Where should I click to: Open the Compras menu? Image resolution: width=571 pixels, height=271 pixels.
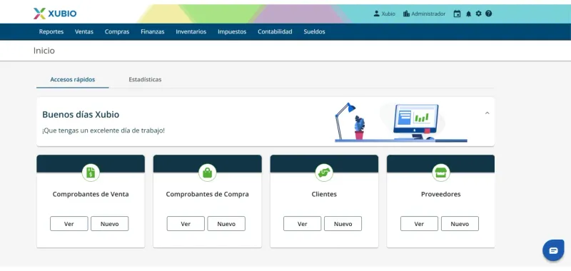pos(117,31)
